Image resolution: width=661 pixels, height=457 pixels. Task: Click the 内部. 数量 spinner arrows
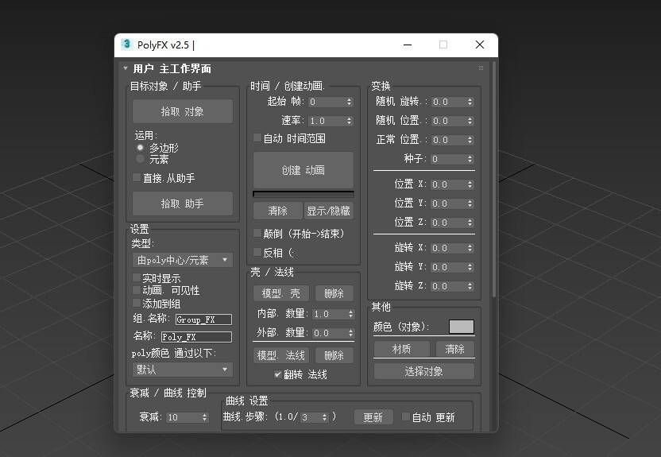pos(350,314)
